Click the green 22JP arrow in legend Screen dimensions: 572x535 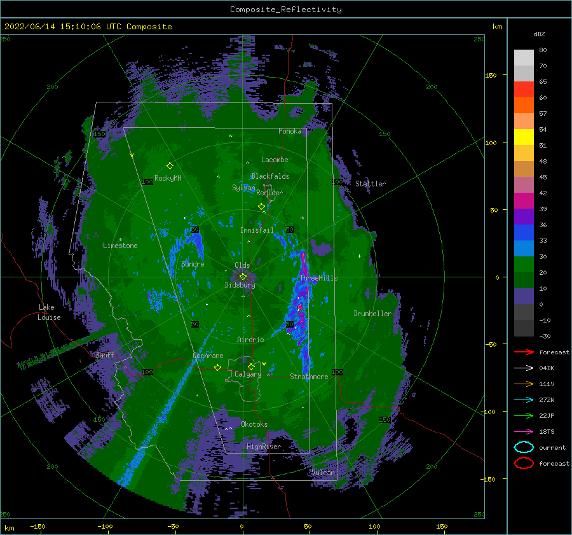pos(524,415)
